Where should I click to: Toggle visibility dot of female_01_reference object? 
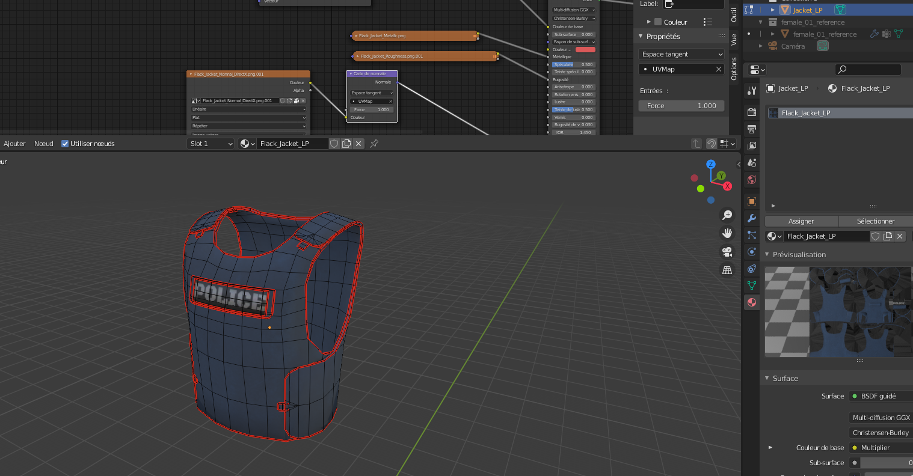click(x=749, y=34)
